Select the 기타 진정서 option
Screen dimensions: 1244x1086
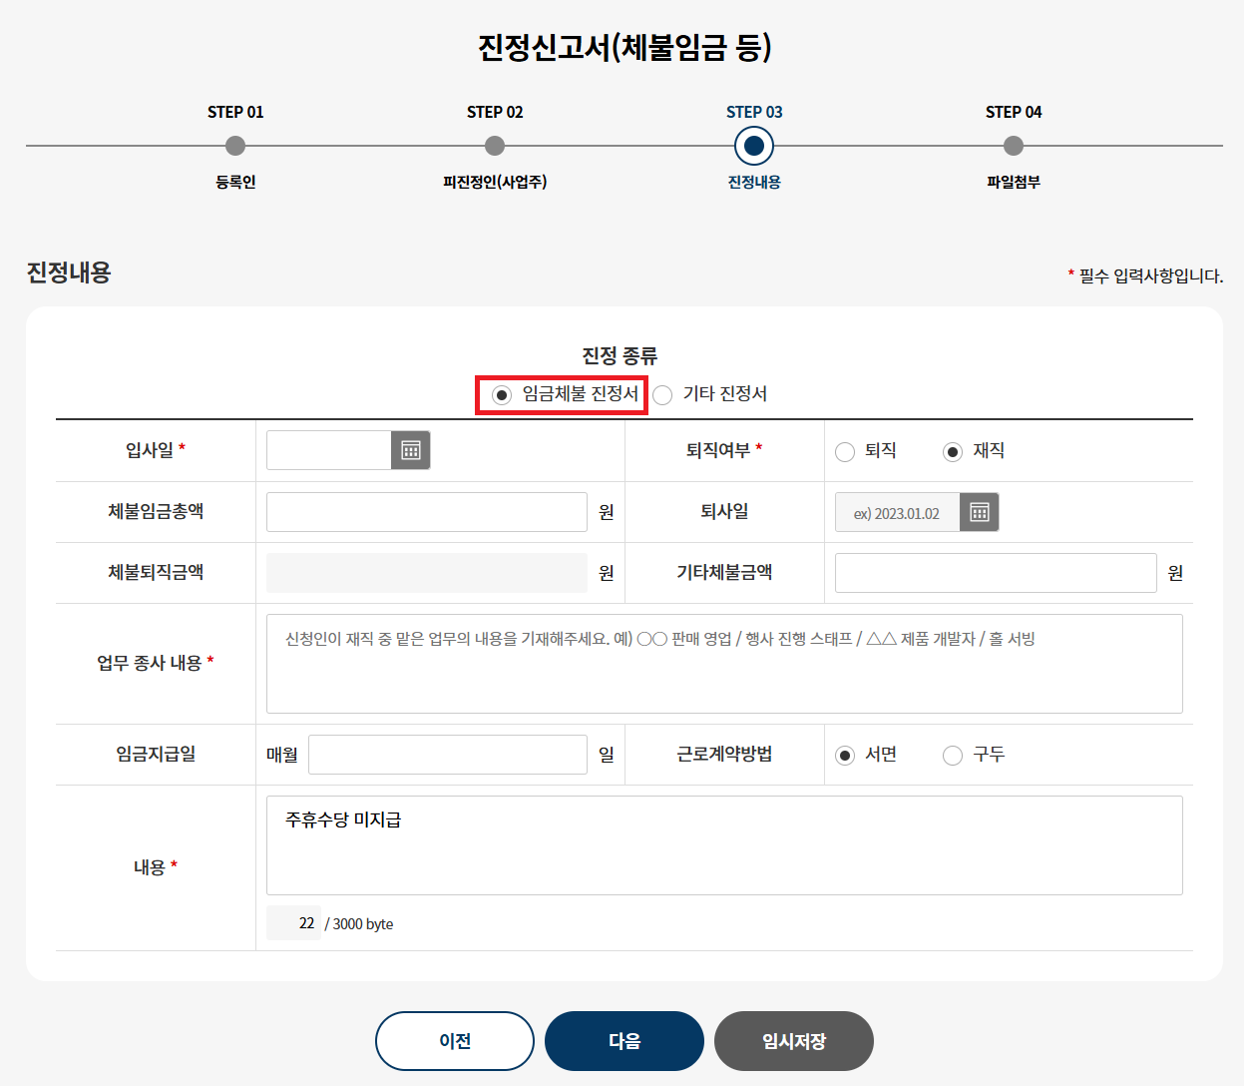click(x=662, y=395)
